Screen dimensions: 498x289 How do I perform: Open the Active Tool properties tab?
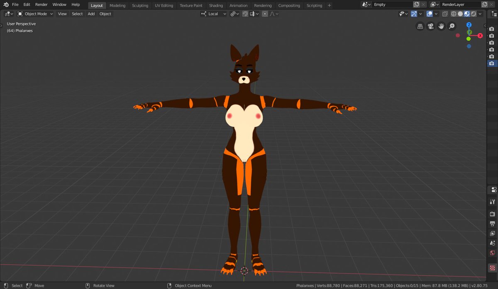tap(492, 202)
